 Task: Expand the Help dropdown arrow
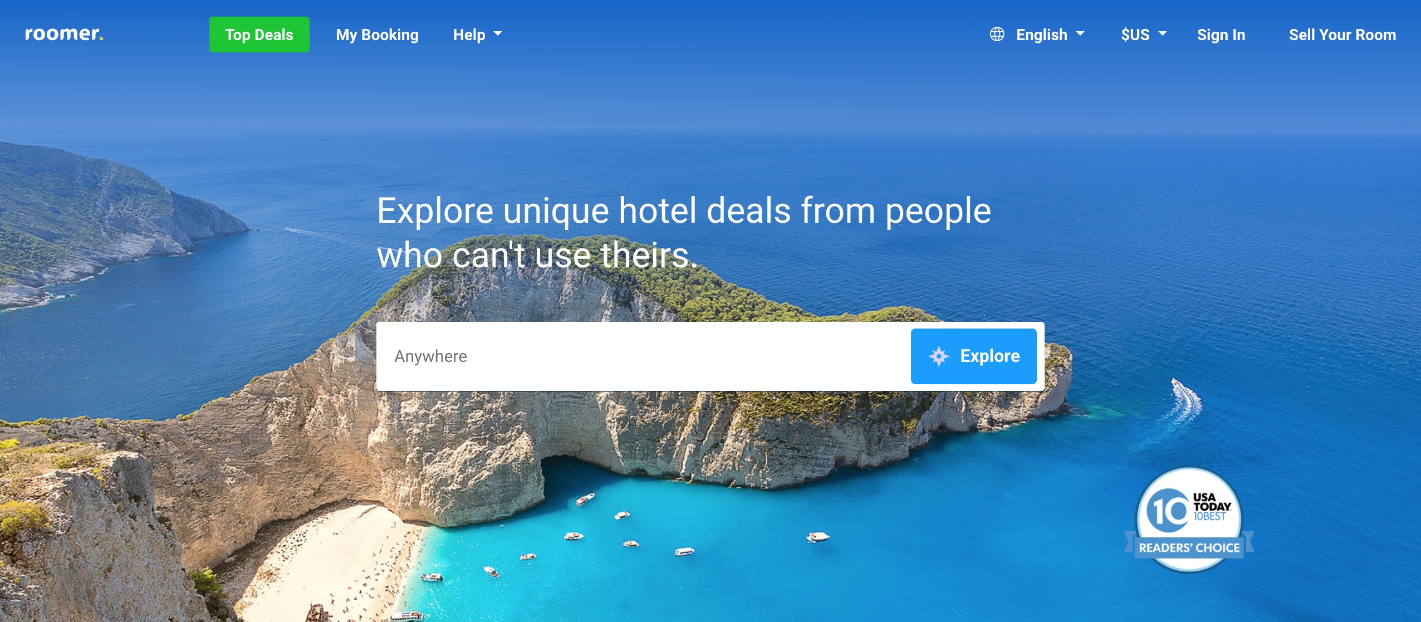pyautogui.click(x=498, y=34)
